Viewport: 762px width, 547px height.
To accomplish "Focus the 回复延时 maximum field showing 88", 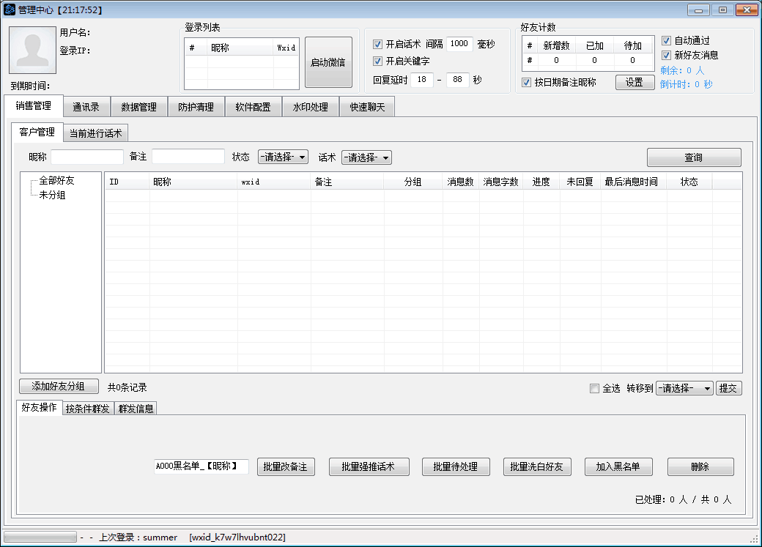I will 457,80.
